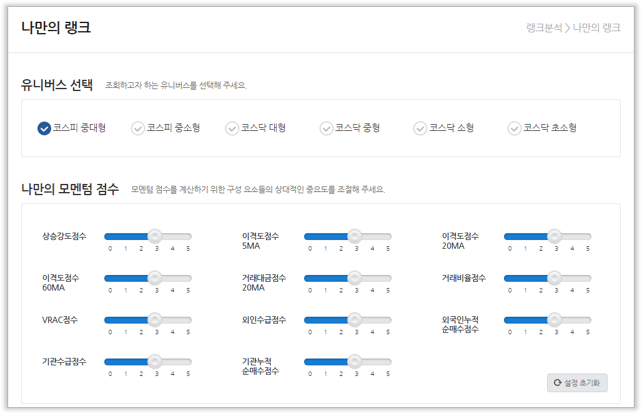Click the 기관수급점수 slider handle
This screenshot has width=642, height=414.
click(154, 362)
